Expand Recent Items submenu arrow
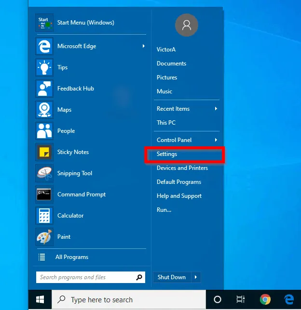 pyautogui.click(x=216, y=109)
